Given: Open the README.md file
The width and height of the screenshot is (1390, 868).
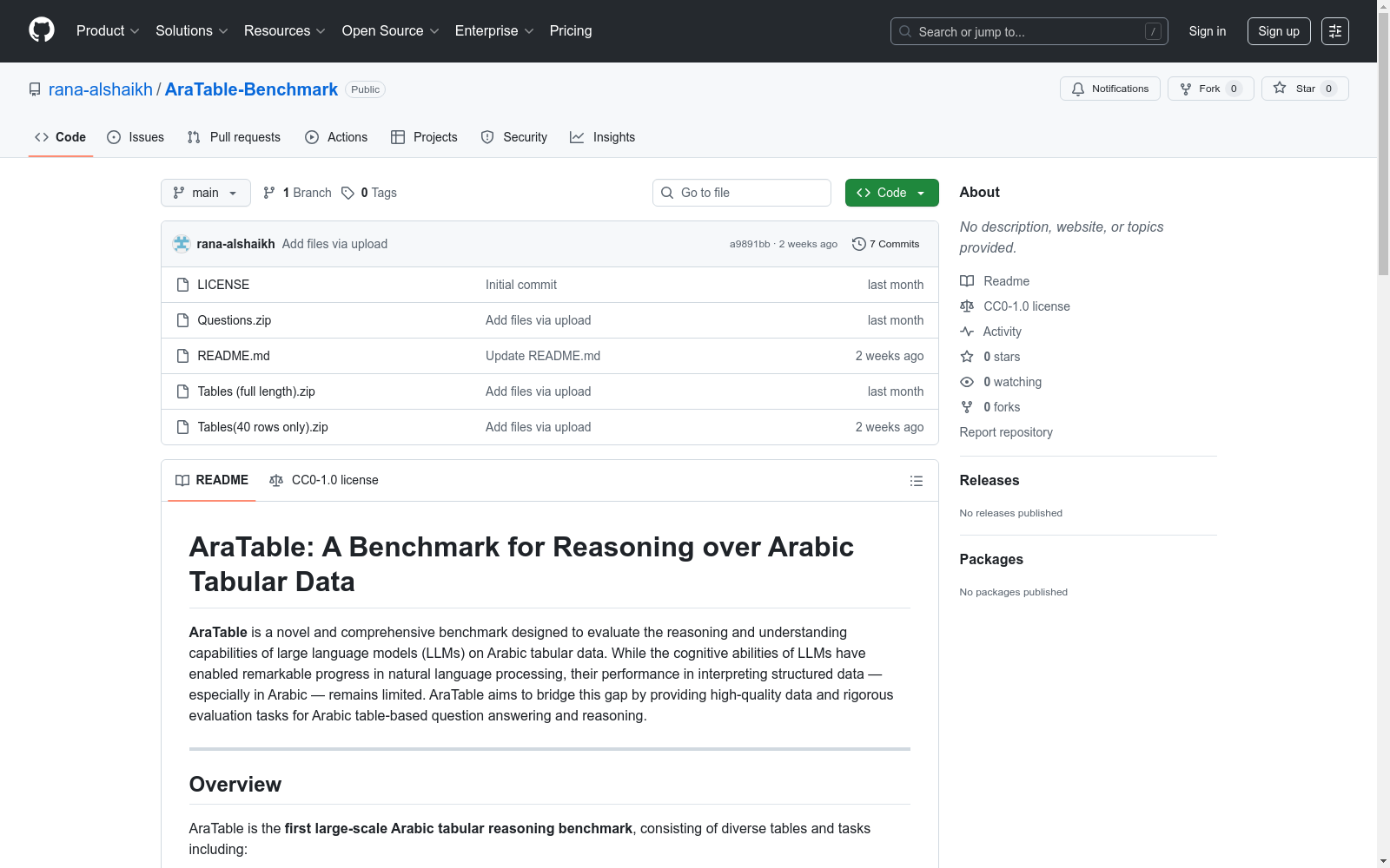Looking at the screenshot, I should pos(234,356).
